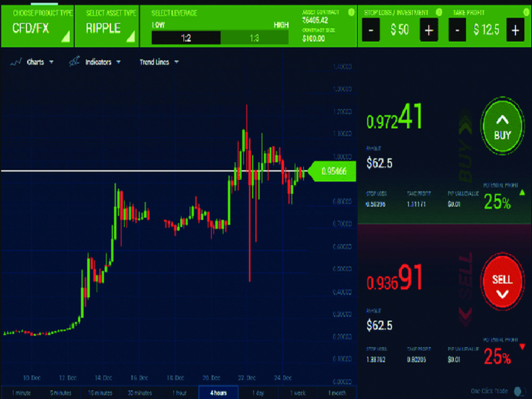Expand the Trend Lines dropdown menu
This screenshot has height=399, width=532.
(x=177, y=62)
